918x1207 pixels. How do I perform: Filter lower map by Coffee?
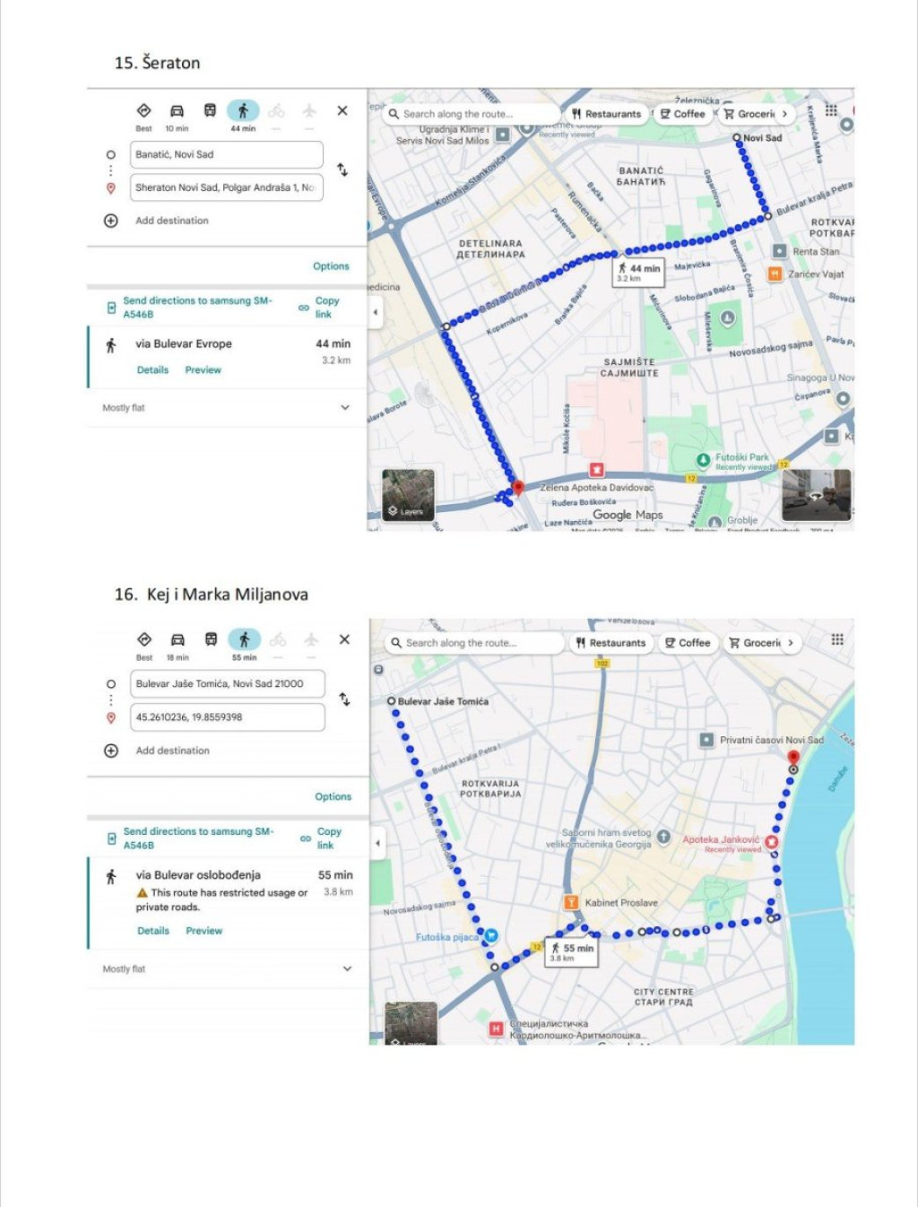[688, 643]
